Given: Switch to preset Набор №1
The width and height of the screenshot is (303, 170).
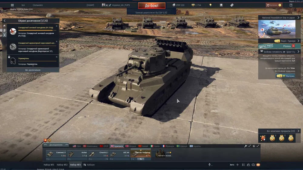Looking at the screenshot, I should [48, 165].
